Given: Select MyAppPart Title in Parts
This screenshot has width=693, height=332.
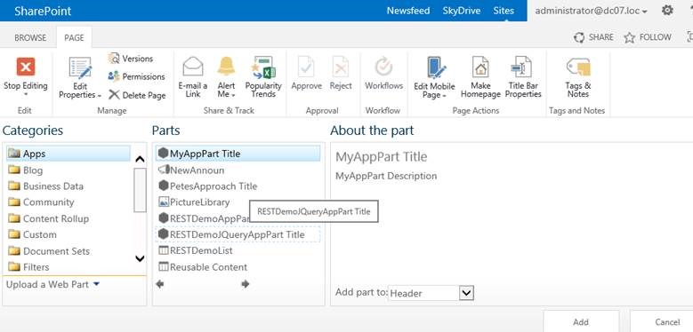Looking at the screenshot, I should [x=238, y=154].
